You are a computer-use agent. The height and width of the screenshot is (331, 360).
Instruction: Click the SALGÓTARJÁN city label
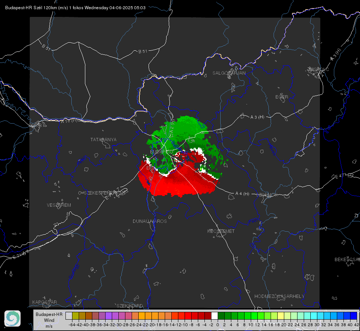click(229, 73)
